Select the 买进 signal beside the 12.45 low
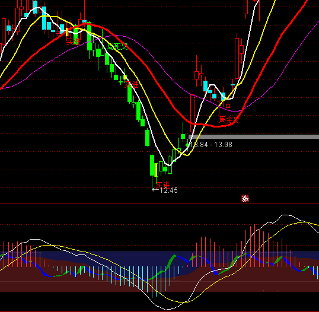319x312 pixels. 162,185
